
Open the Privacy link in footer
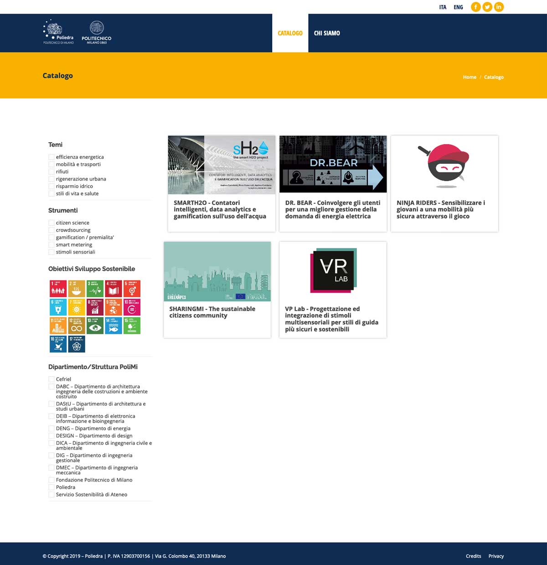[x=496, y=556]
